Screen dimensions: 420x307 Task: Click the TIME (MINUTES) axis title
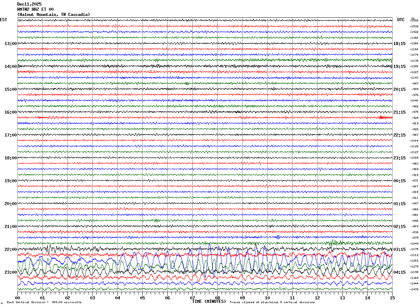tap(209, 301)
